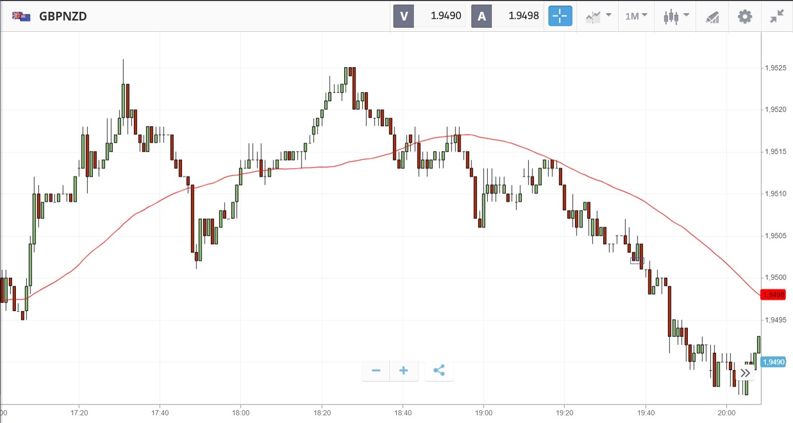Viewport: 793px width, 423px height.
Task: Click the V sell price button
Action: pos(429,16)
